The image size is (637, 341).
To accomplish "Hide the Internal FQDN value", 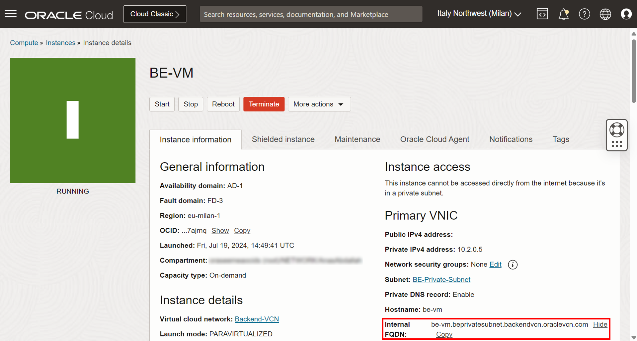I will pyautogui.click(x=600, y=324).
